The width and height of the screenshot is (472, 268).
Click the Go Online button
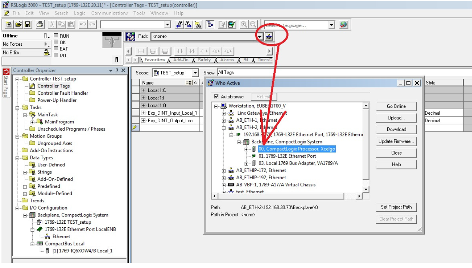point(396,106)
